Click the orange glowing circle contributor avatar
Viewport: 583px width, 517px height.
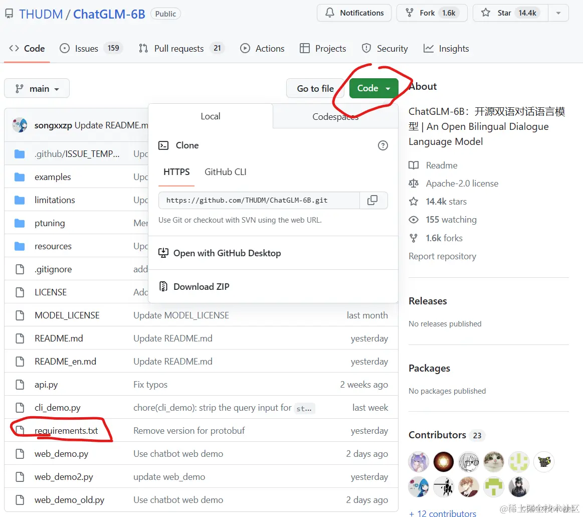(444, 461)
